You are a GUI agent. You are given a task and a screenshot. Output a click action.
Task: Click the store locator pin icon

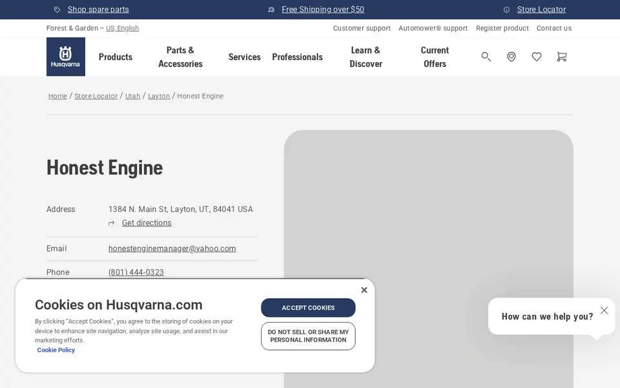point(512,57)
